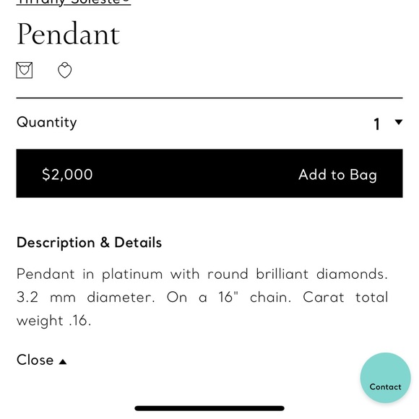Screen dimensions: 419x419
Task: Tap Add to Bag text
Action: click(x=337, y=175)
